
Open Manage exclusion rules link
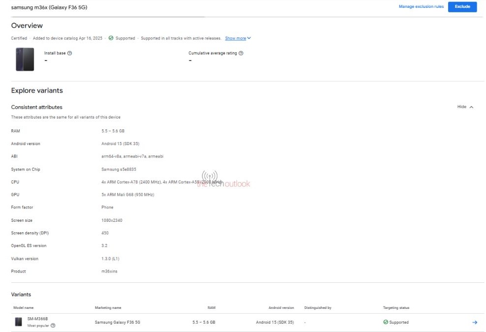tap(421, 6)
